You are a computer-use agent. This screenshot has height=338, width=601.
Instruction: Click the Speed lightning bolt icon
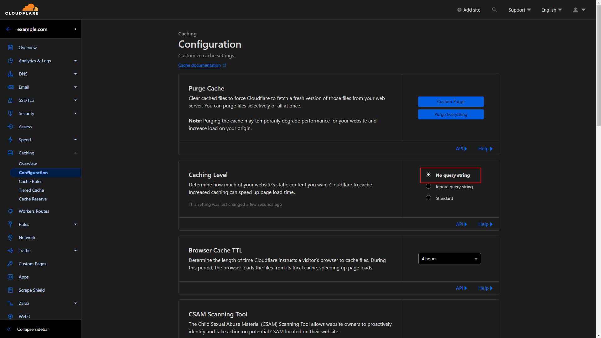10,140
